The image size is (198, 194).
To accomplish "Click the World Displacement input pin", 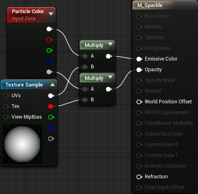I will pyautogui.click(x=139, y=112).
